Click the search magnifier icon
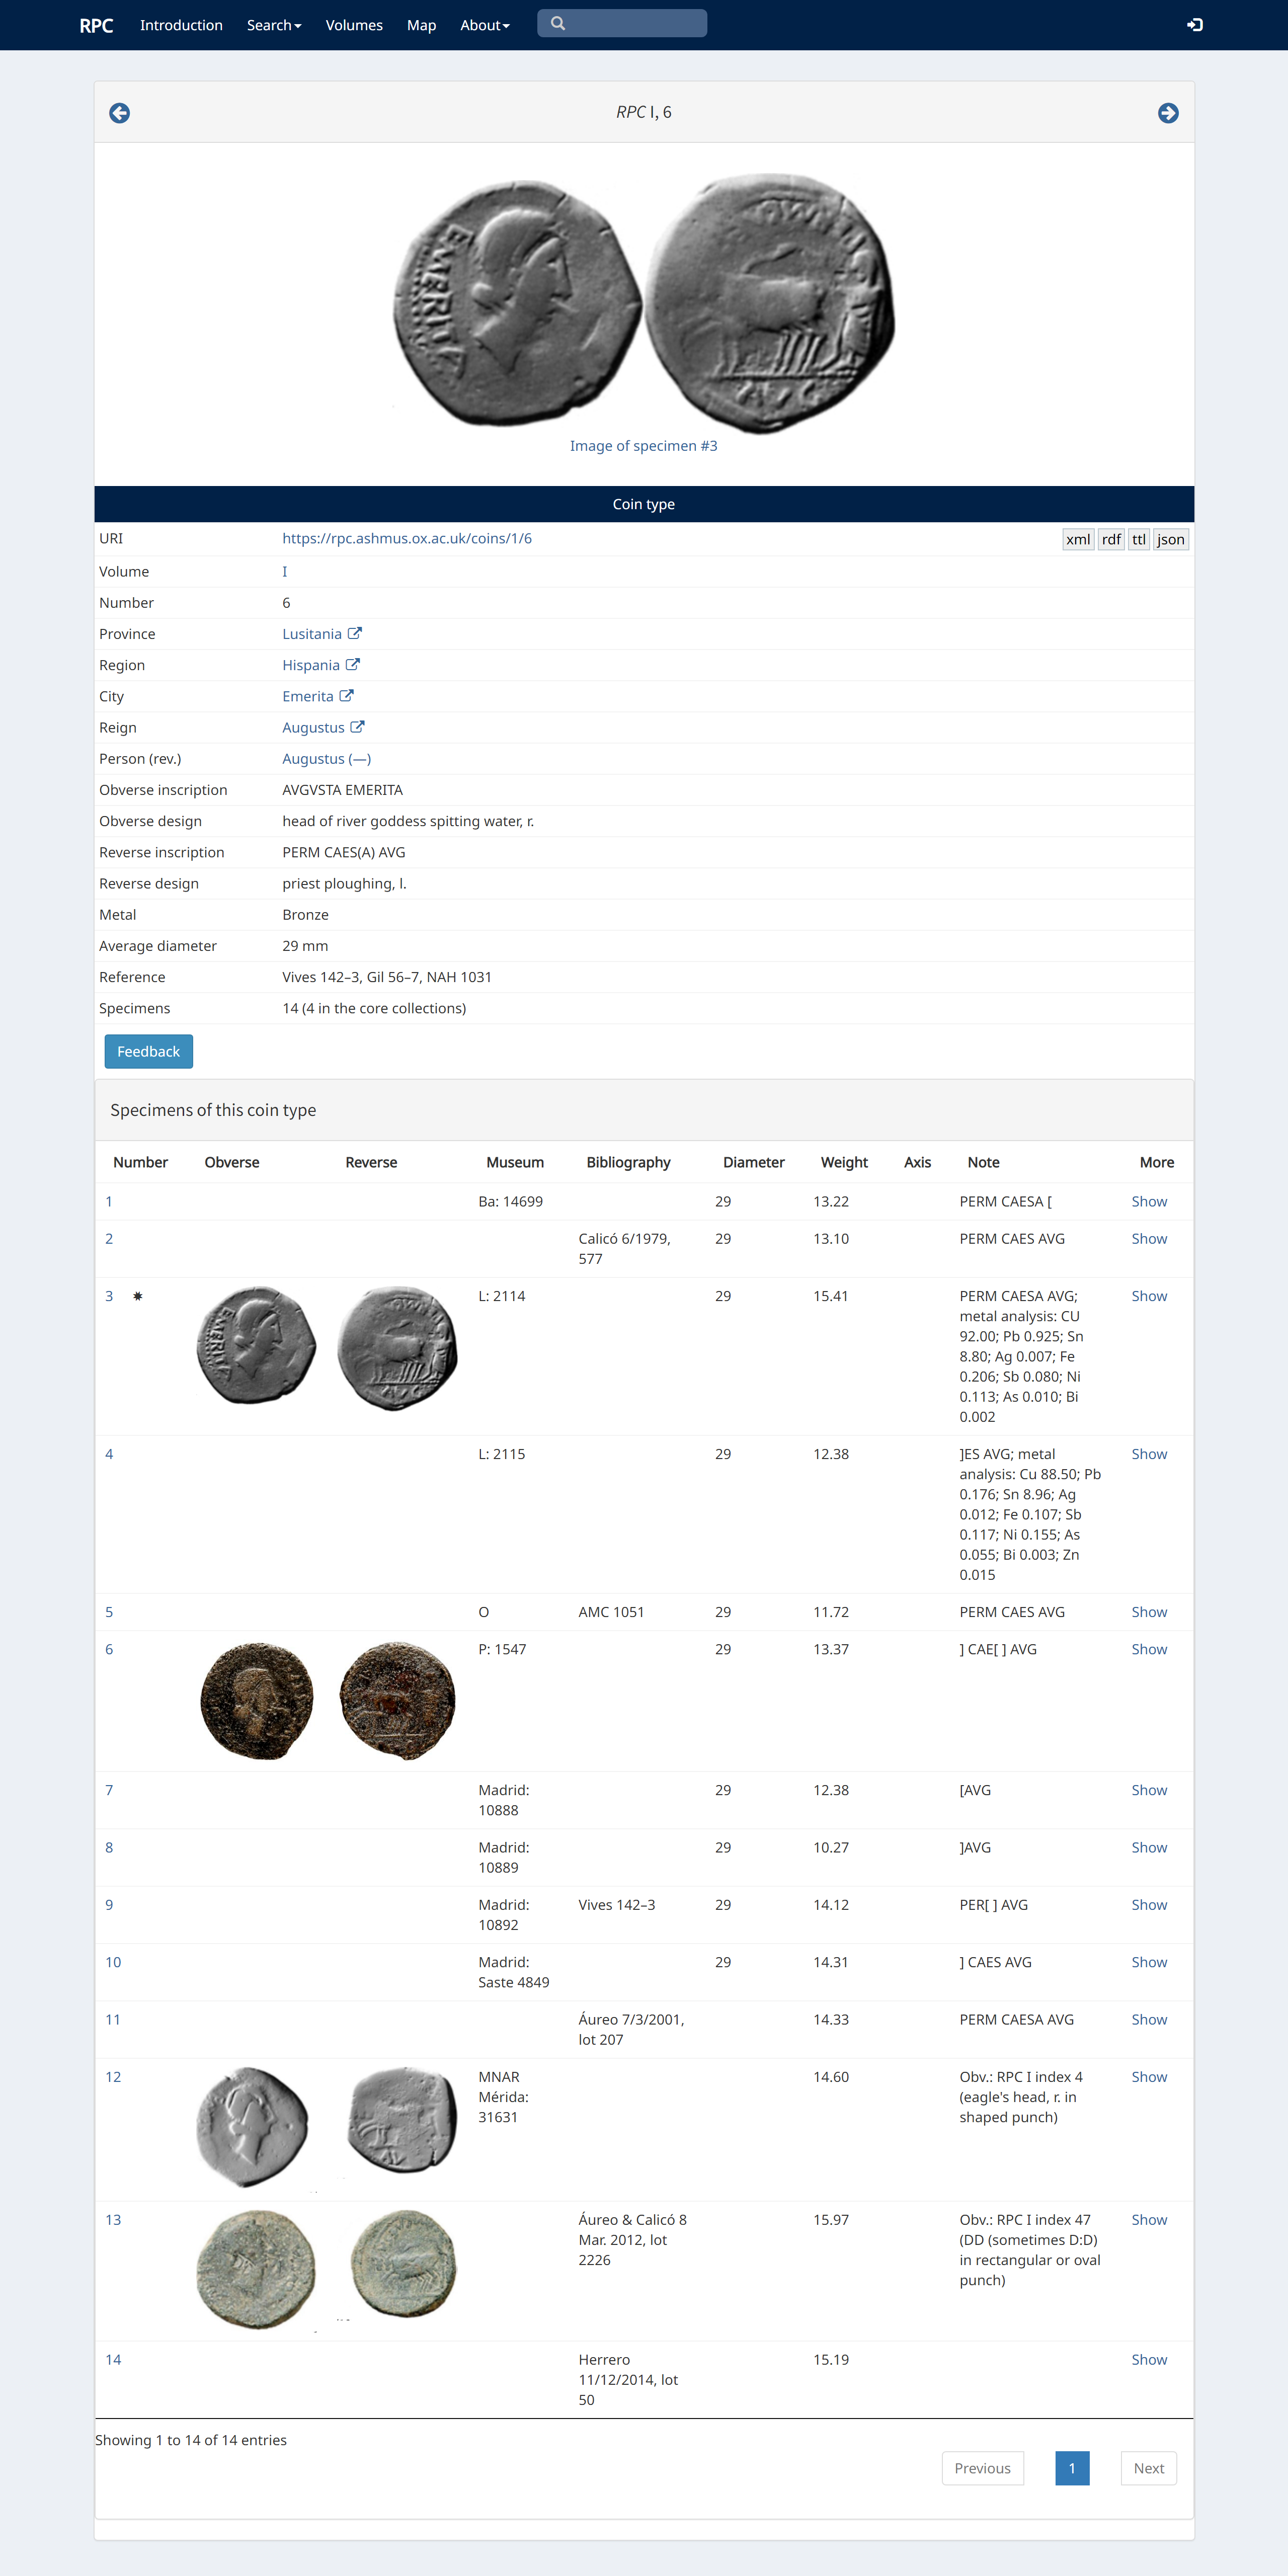Viewport: 1288px width, 2576px height. coord(558,23)
